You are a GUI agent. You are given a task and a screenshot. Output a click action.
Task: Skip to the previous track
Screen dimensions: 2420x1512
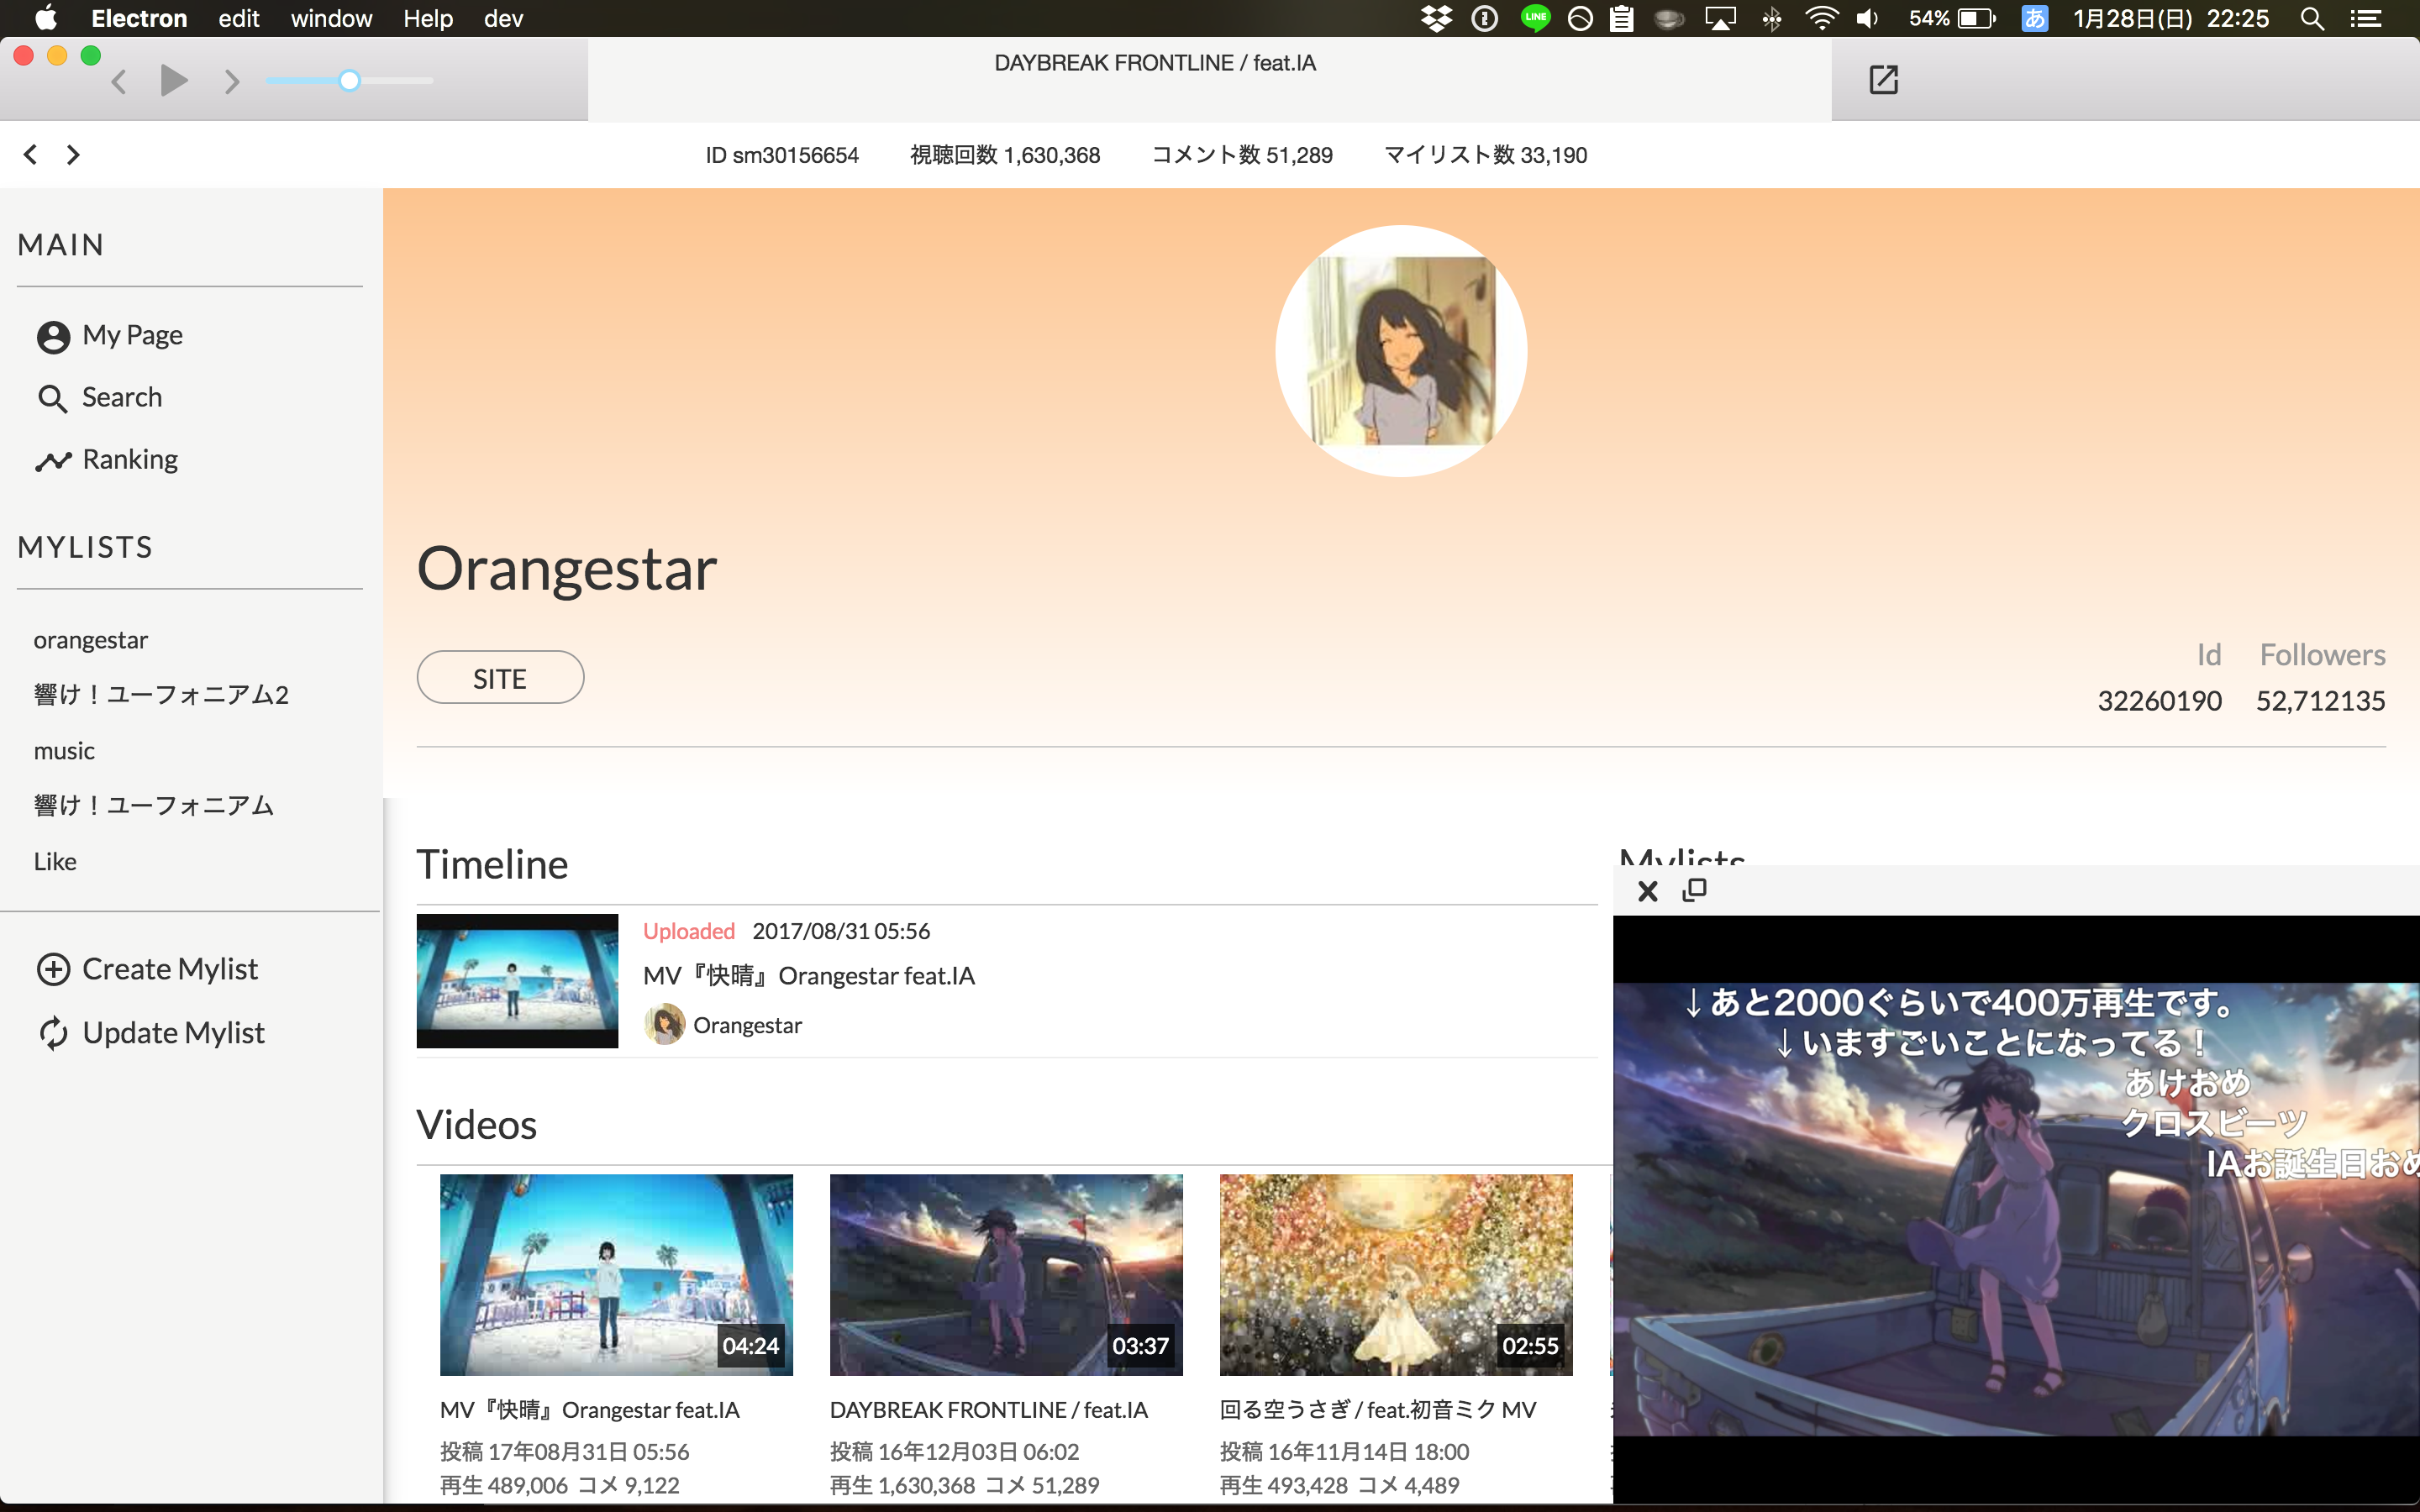[x=119, y=81]
